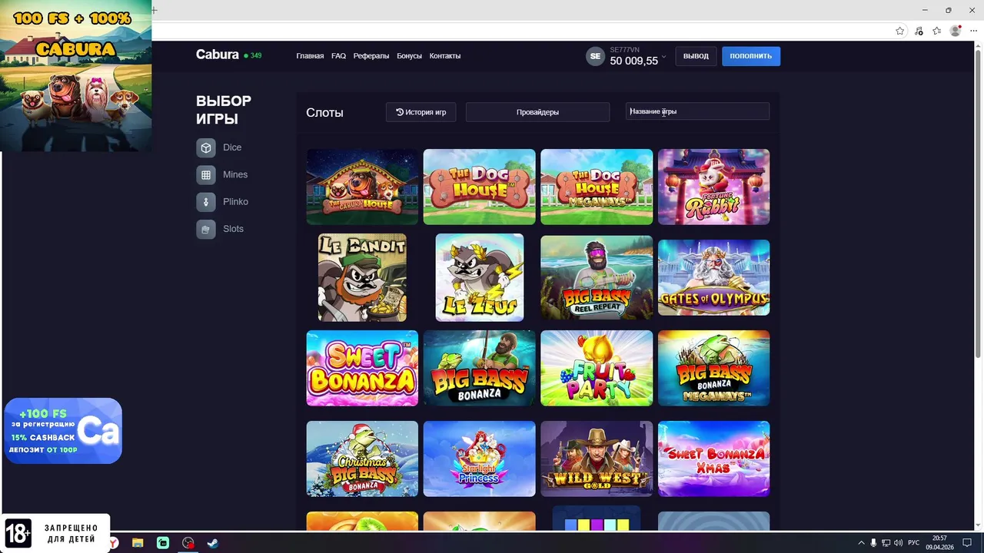
Task: Open green app icon in taskbar
Action: pyautogui.click(x=163, y=543)
